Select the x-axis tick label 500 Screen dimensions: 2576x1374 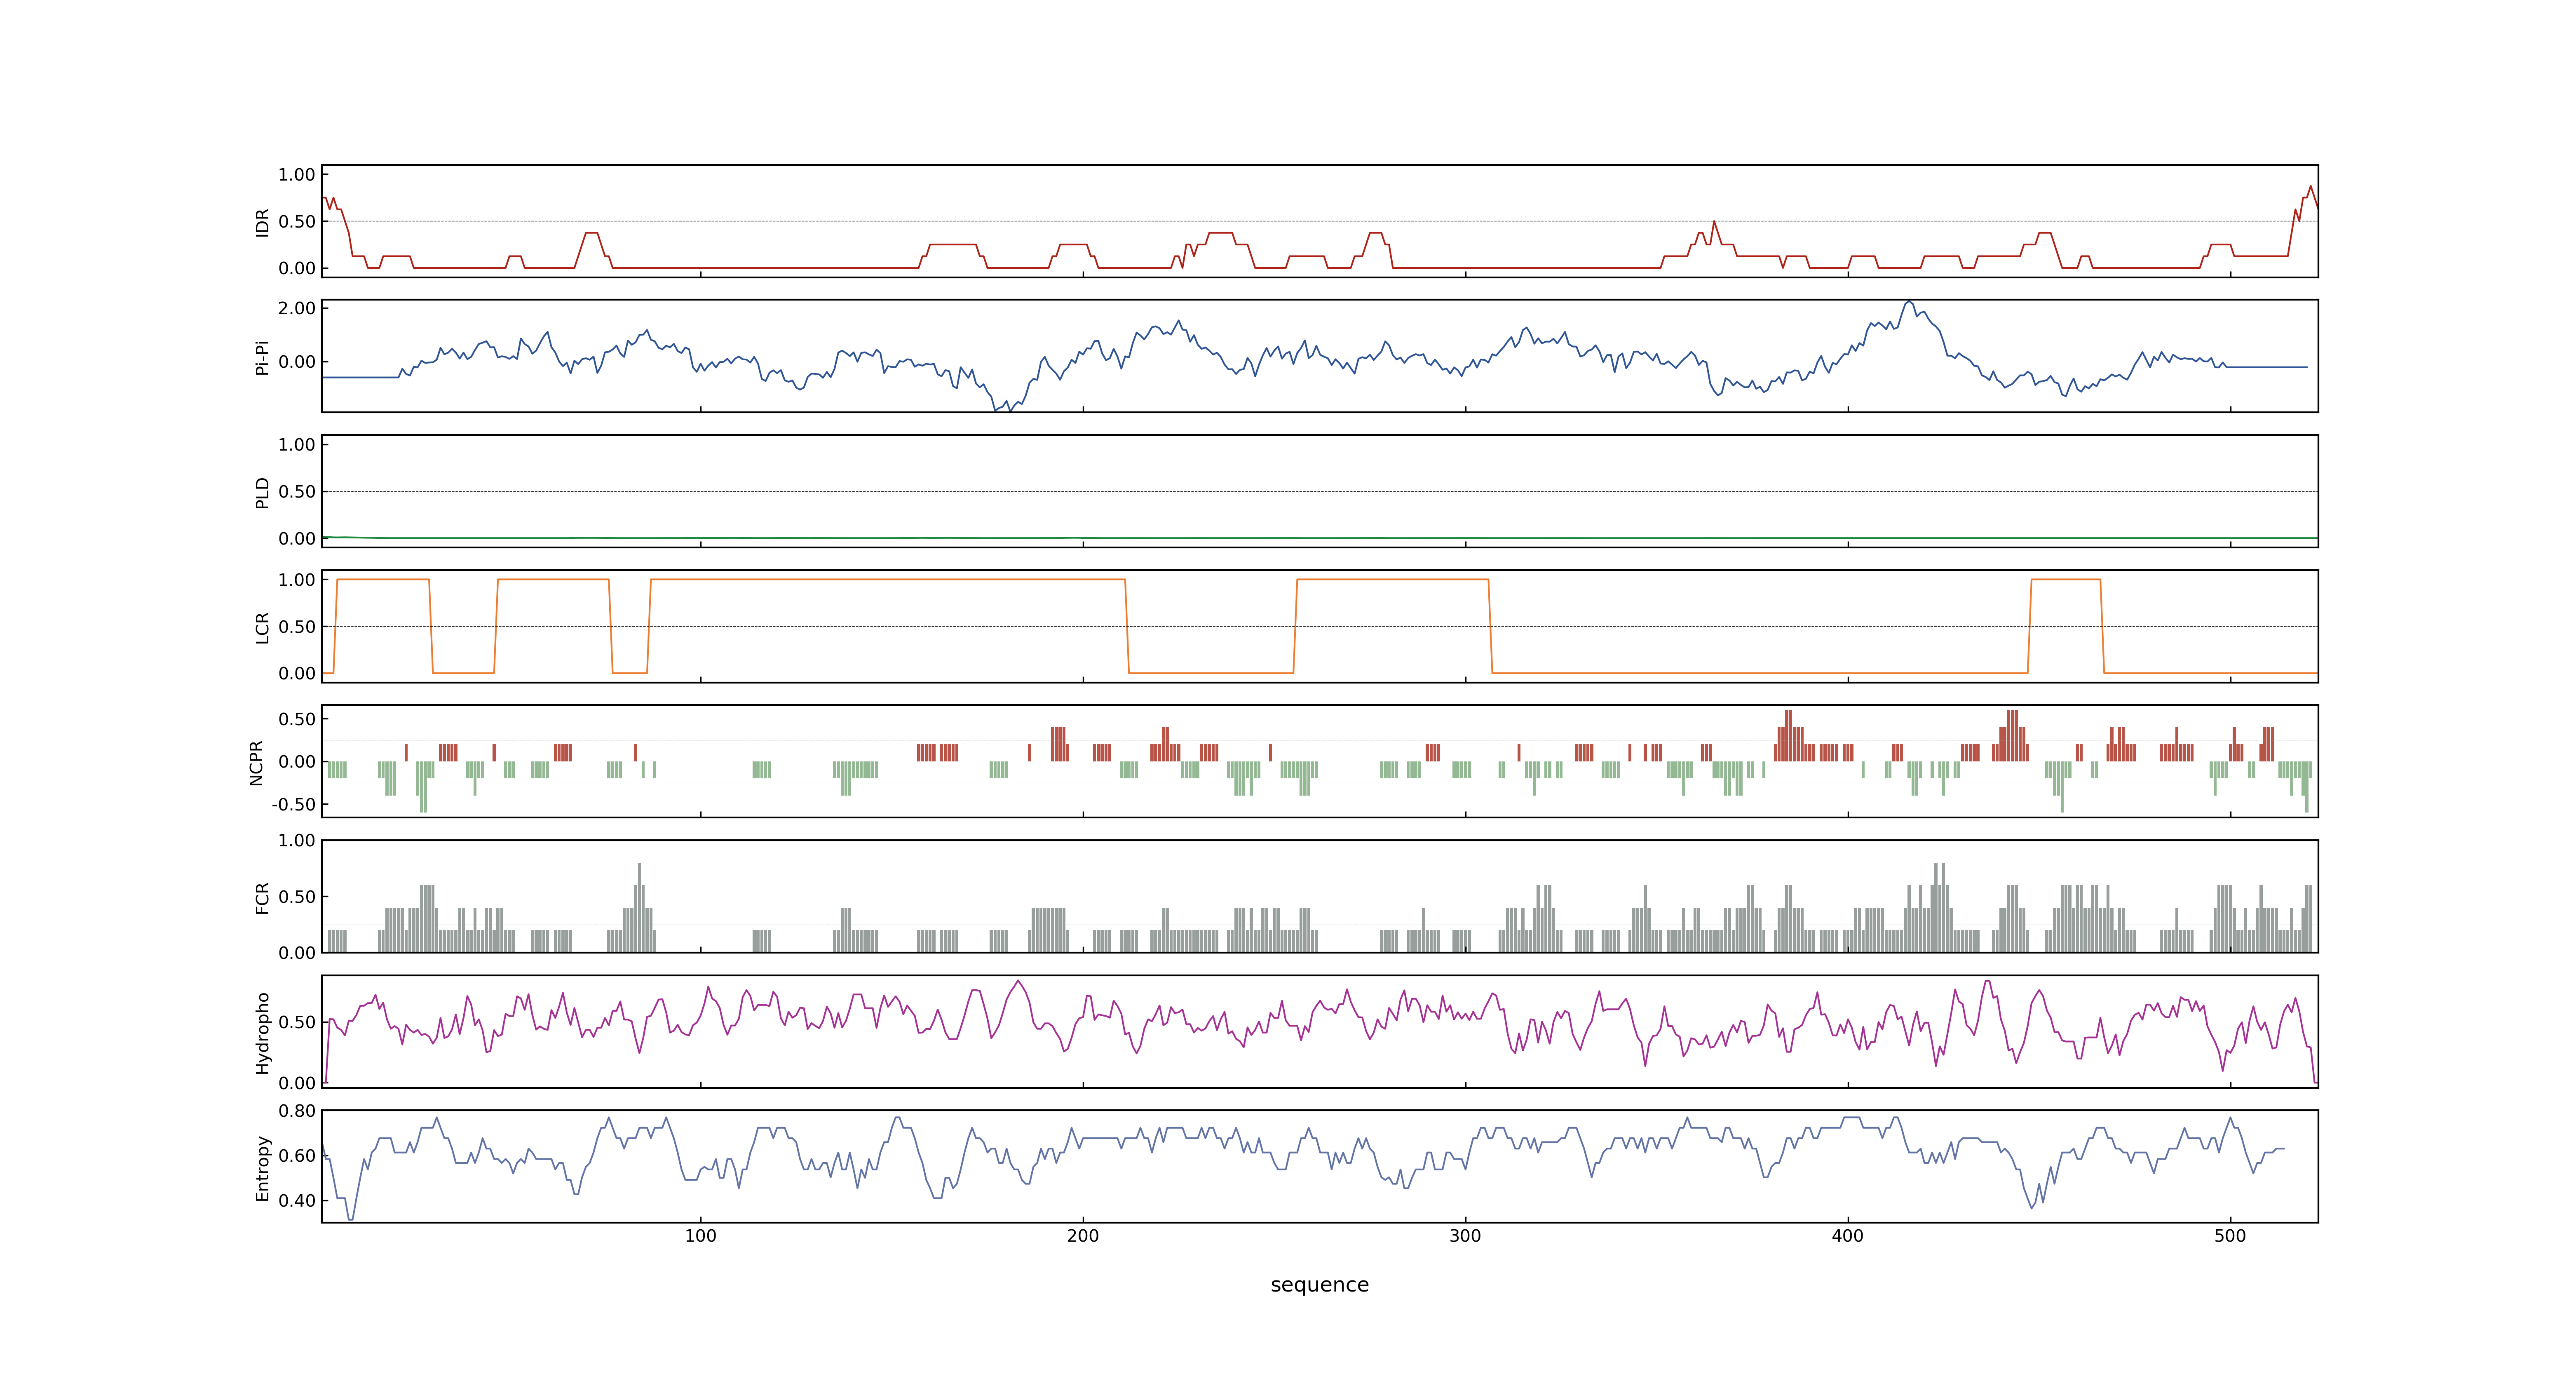point(2230,1236)
